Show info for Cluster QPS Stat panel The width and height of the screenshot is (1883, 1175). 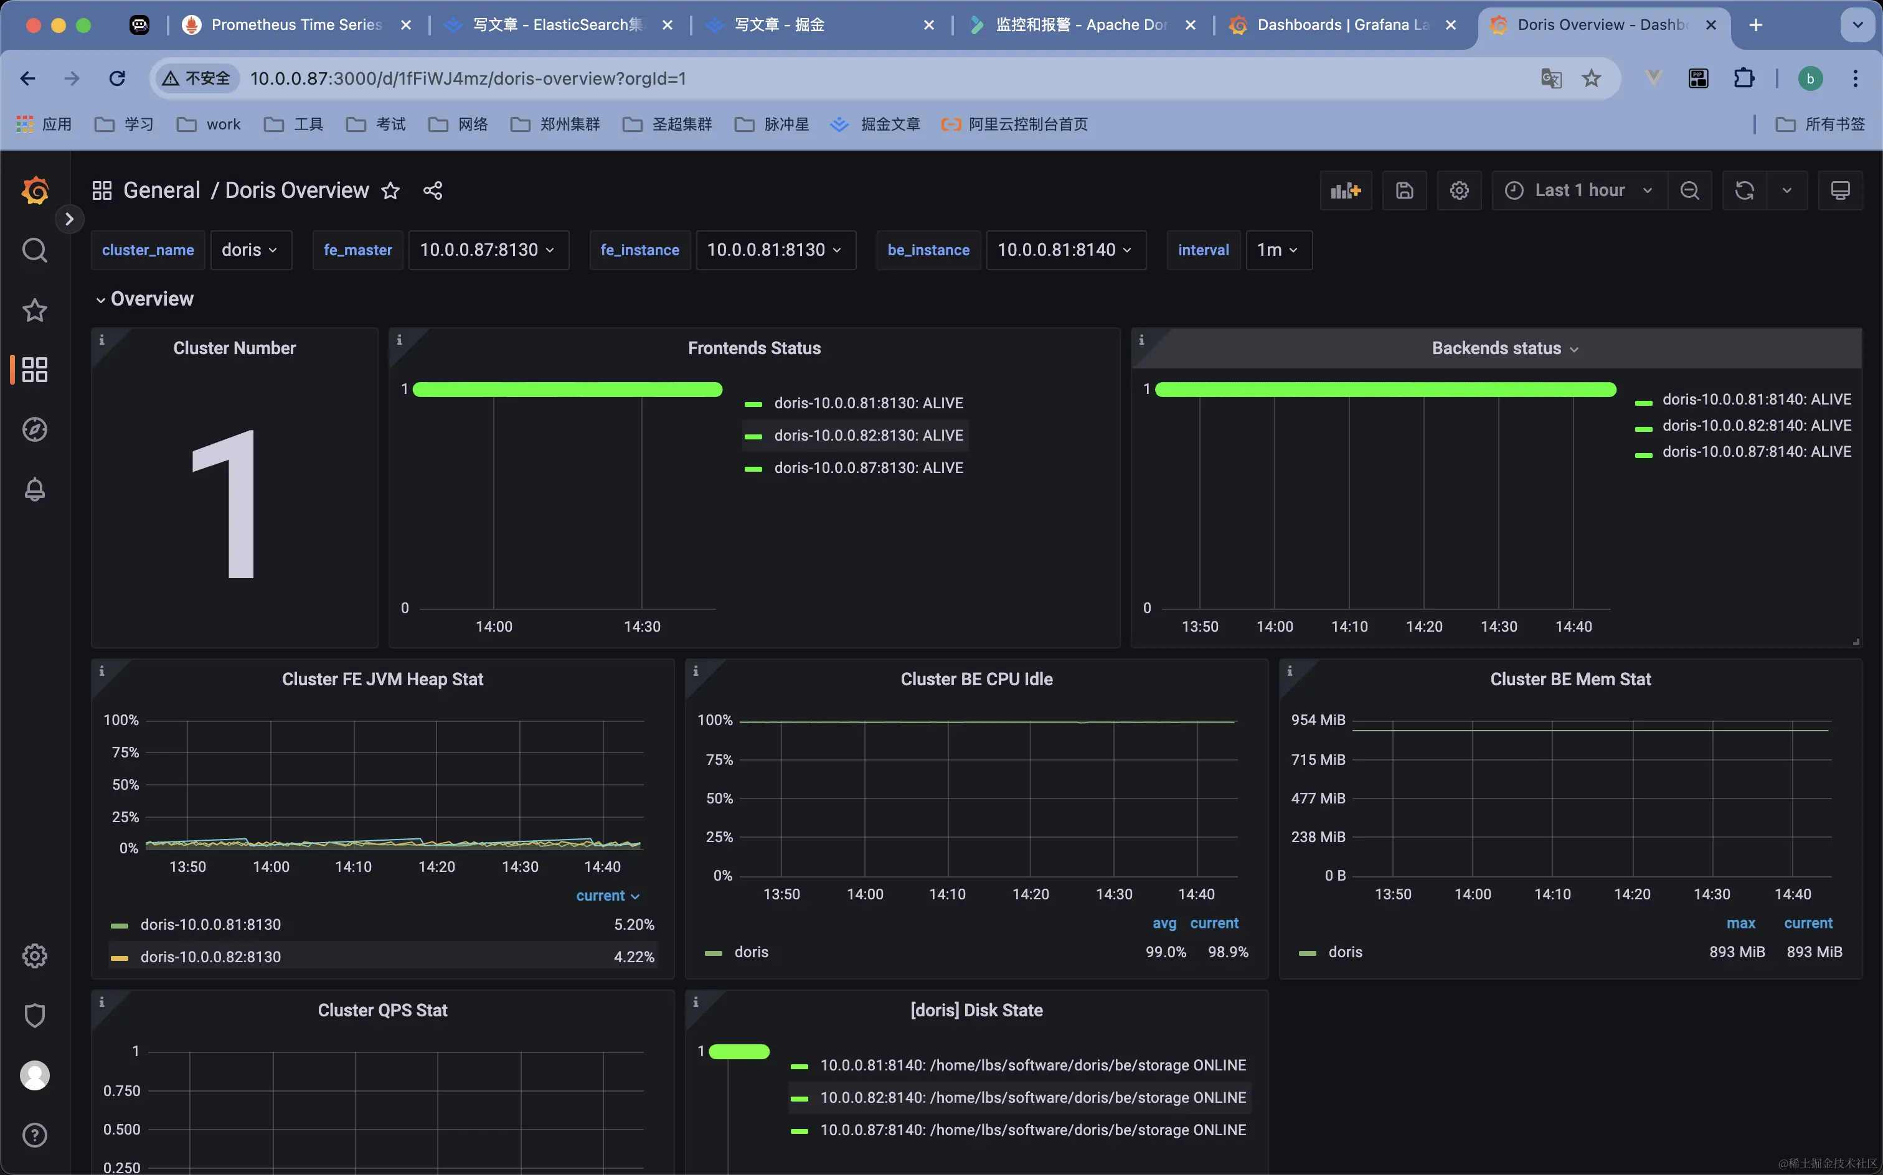(102, 1002)
